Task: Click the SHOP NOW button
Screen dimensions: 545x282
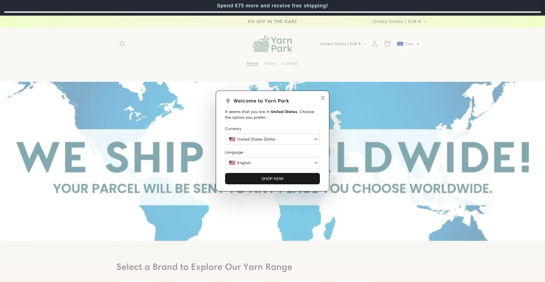Action: 272,179
